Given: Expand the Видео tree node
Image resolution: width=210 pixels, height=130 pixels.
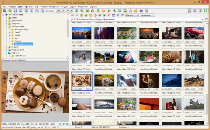Looking at the screenshot, I should (6, 17).
